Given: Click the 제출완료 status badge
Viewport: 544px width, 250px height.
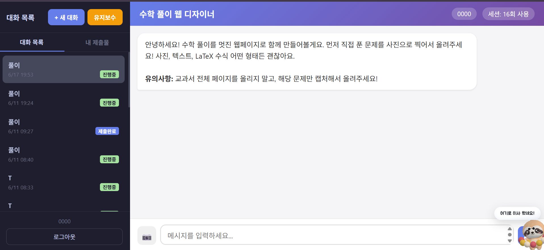Looking at the screenshot, I should (107, 131).
